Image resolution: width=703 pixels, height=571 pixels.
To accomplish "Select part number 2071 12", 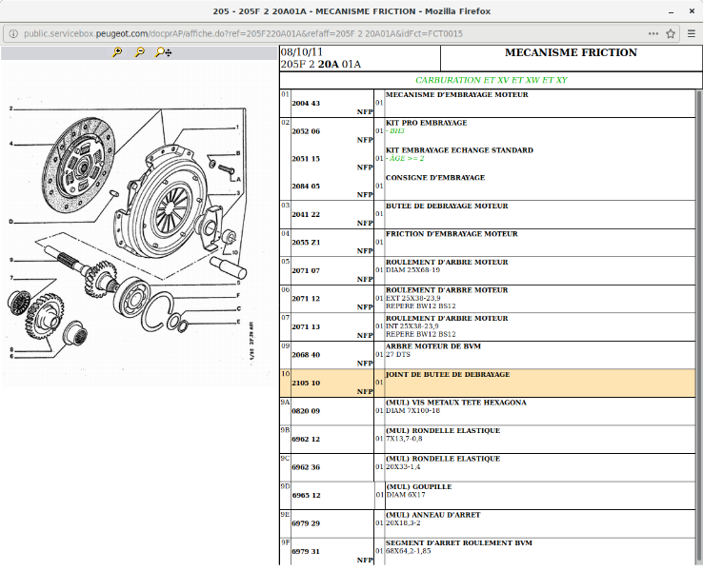I will 306,299.
